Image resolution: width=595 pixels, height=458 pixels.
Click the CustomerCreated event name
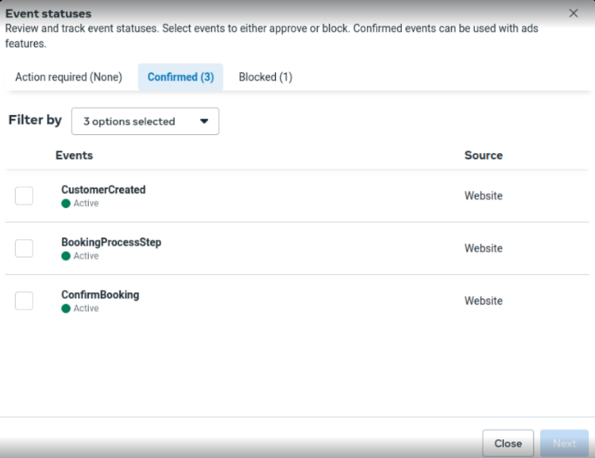(x=103, y=190)
